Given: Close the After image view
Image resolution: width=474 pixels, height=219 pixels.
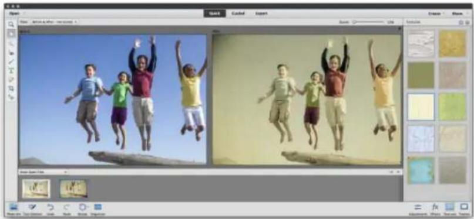Looking at the screenshot, I should (x=399, y=29).
